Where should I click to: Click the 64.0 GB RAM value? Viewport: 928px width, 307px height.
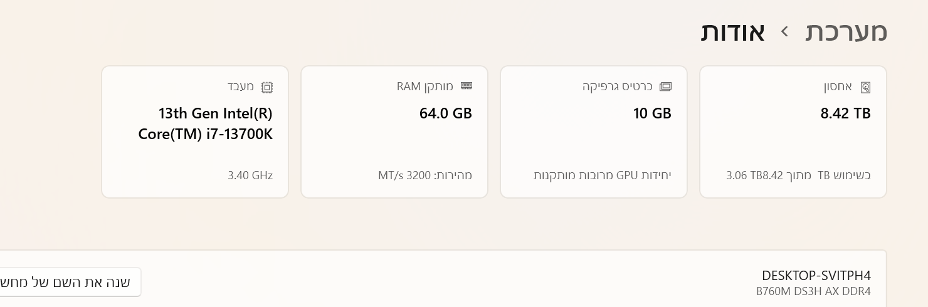[x=445, y=113]
